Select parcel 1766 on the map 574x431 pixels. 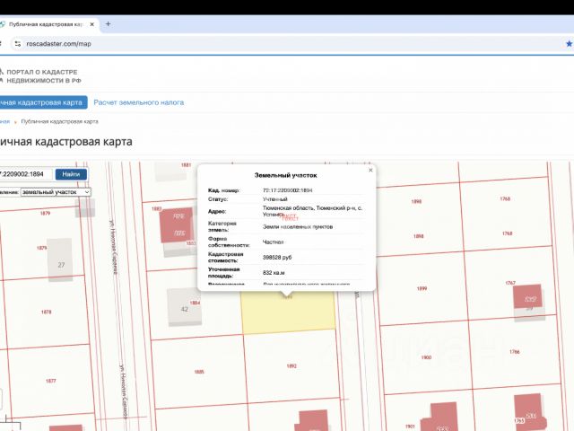(x=514, y=352)
